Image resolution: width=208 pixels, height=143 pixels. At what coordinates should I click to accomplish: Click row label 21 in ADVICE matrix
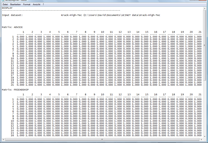12,85
